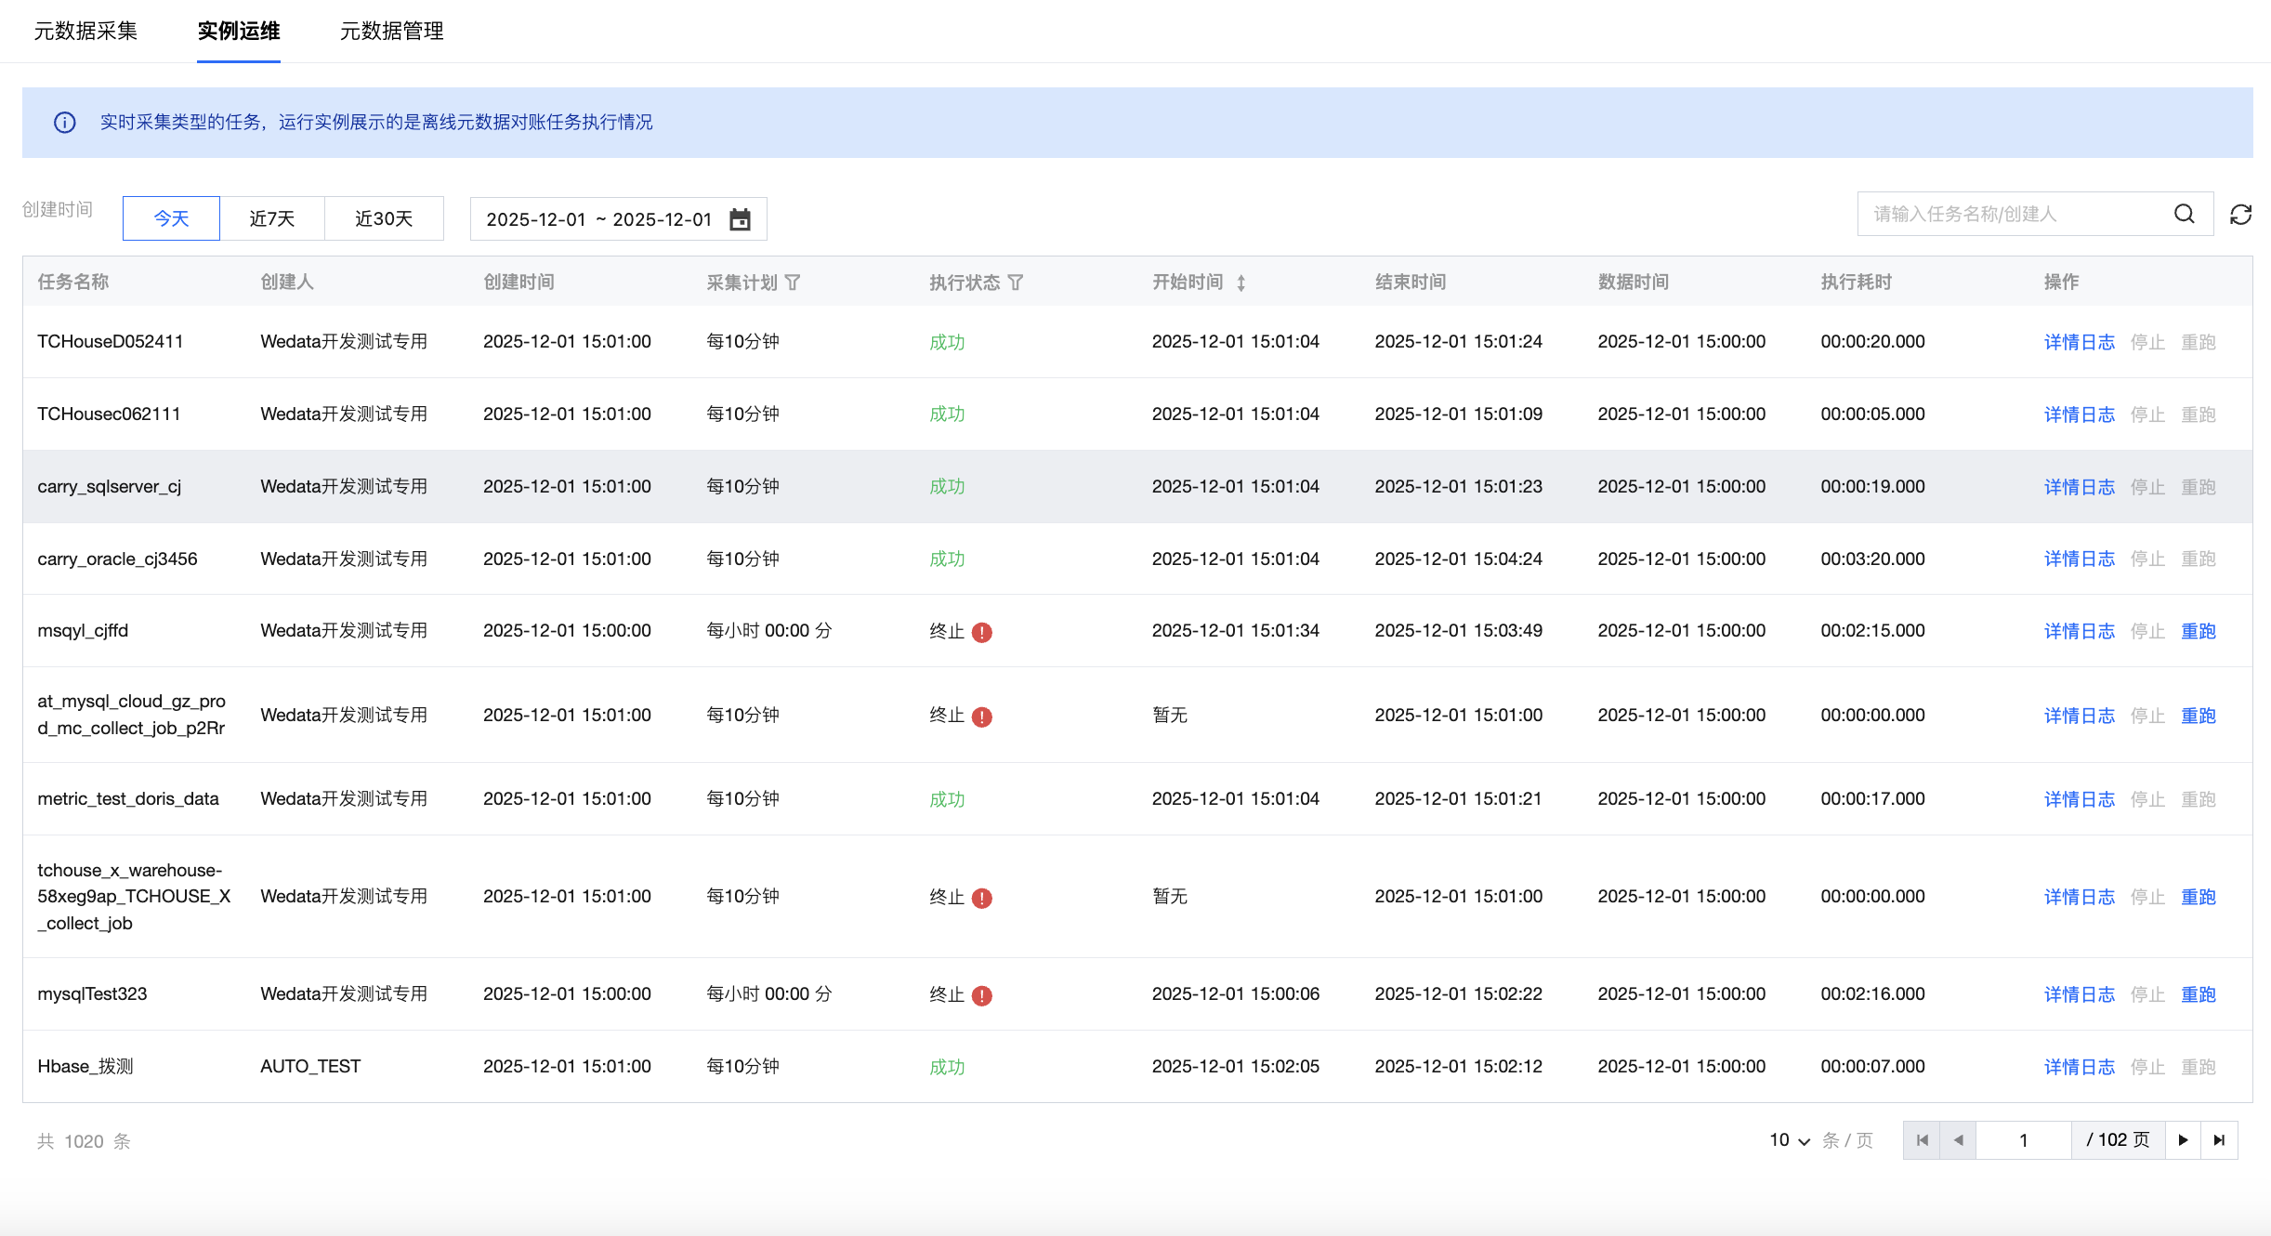The height and width of the screenshot is (1236, 2271).
Task: Click the search magnifier icon
Action: pos(2184,215)
